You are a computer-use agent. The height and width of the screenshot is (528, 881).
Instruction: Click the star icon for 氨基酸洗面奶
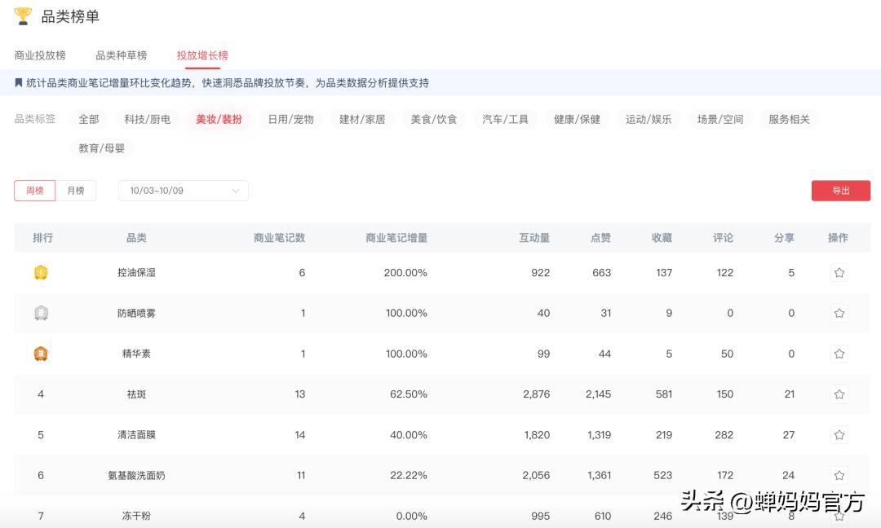pos(839,475)
